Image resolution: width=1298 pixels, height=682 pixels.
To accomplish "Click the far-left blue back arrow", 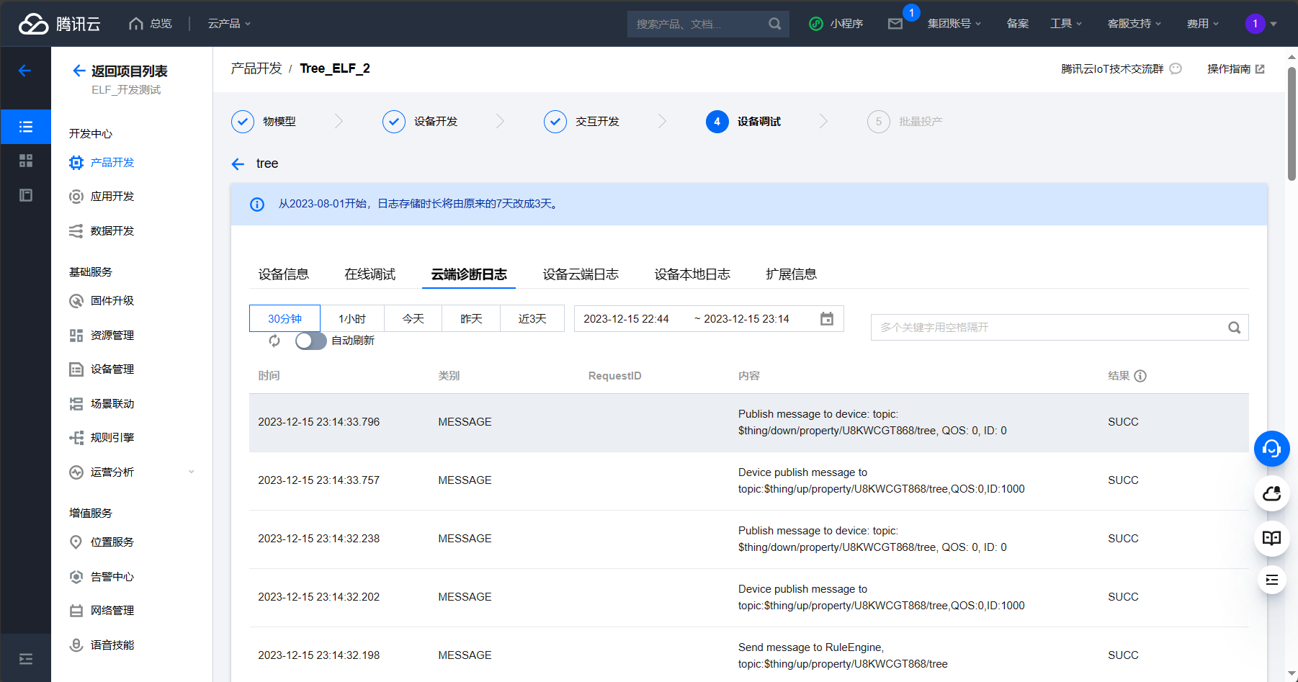I will coord(25,71).
